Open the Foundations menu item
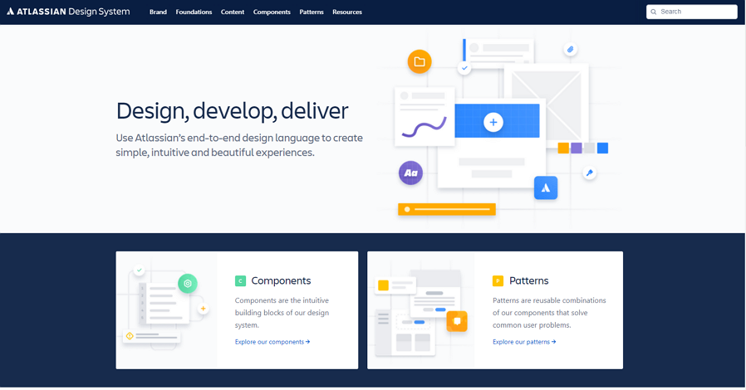 194,12
